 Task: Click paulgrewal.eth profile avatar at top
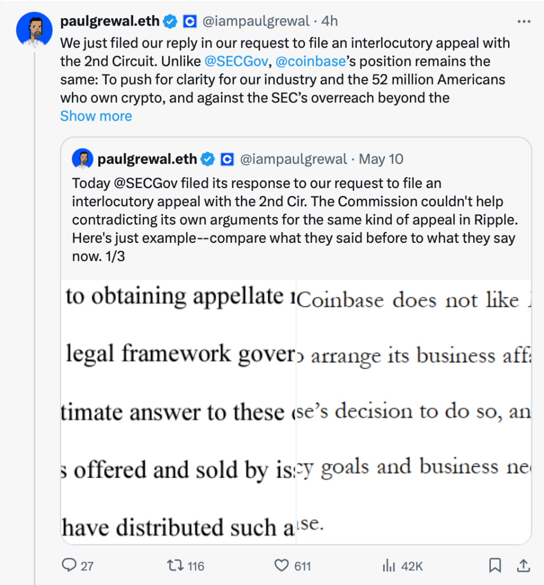pyautogui.click(x=34, y=29)
